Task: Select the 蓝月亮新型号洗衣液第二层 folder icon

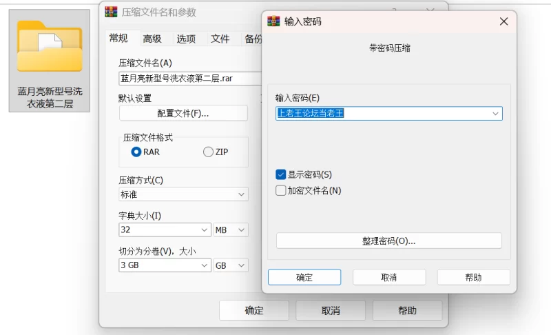Action: coord(50,47)
